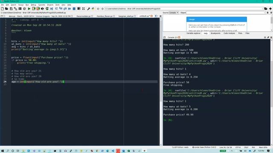Click the 'Line 24, Col 38' status entry
Viewport: 273px width, 153px height.
[226, 147]
